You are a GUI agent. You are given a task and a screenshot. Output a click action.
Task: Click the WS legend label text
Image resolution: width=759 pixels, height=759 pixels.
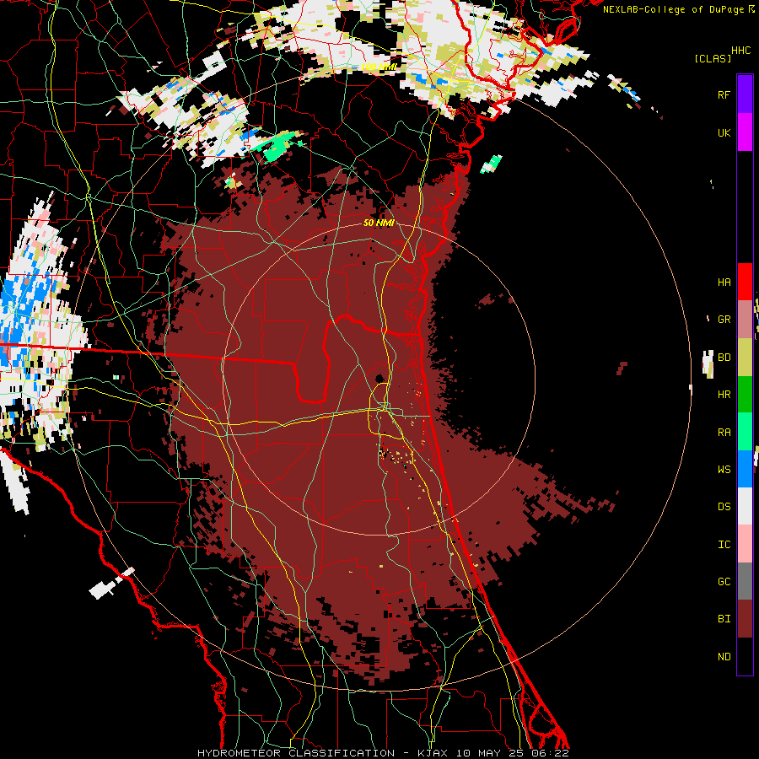pyautogui.click(x=724, y=470)
